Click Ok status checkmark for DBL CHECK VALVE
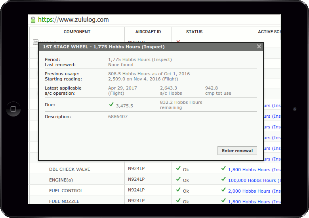Image resolution: width=309 pixels, height=218 pixels. [179, 168]
